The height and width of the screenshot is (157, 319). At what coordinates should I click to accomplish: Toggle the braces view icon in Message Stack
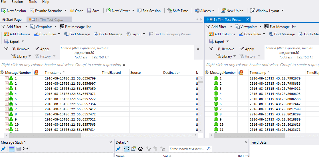(25, 149)
